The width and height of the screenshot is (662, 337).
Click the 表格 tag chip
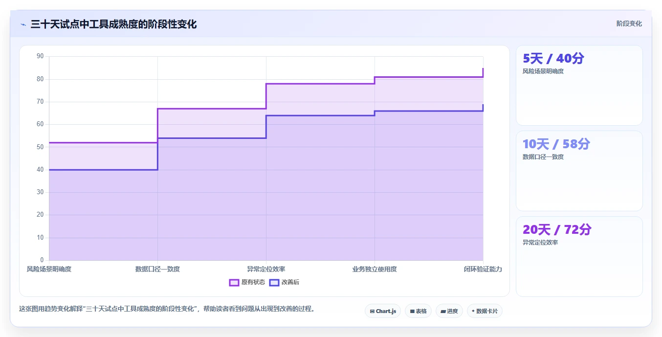418,311
